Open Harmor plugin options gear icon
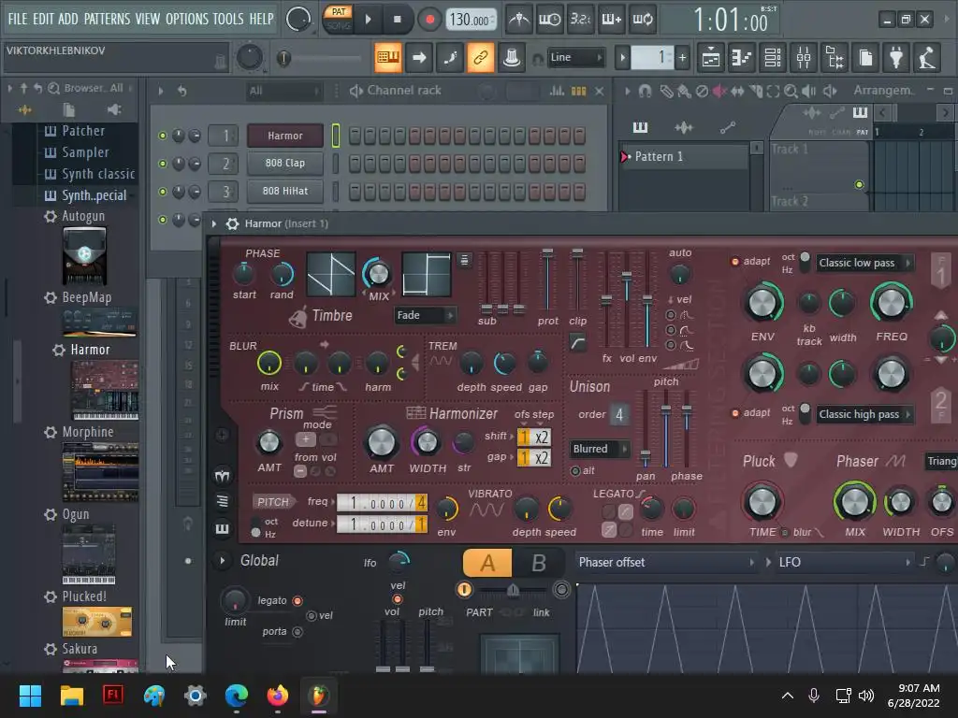 (x=232, y=223)
